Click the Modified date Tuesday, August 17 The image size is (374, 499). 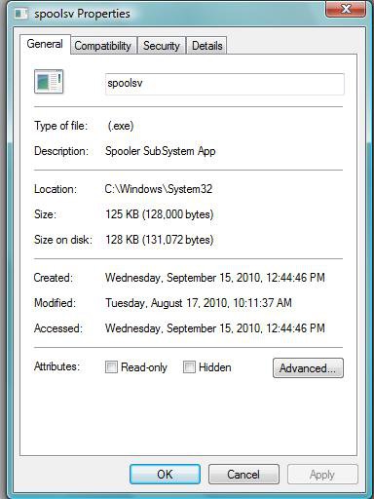[x=199, y=303]
